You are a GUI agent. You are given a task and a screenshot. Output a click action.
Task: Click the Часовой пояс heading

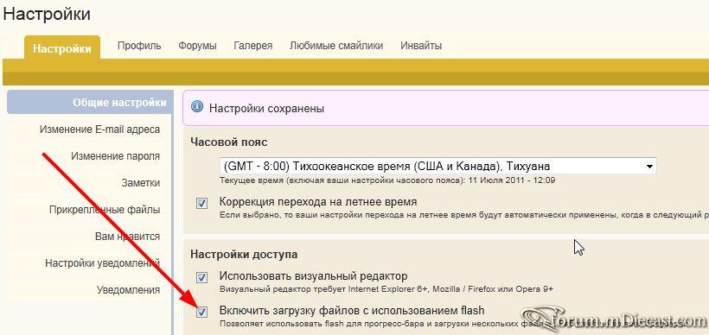(x=229, y=142)
